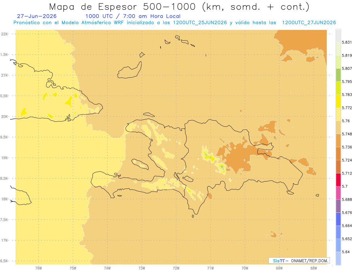
Task: Click the '75W' longitude axis label
Action: click(73, 268)
